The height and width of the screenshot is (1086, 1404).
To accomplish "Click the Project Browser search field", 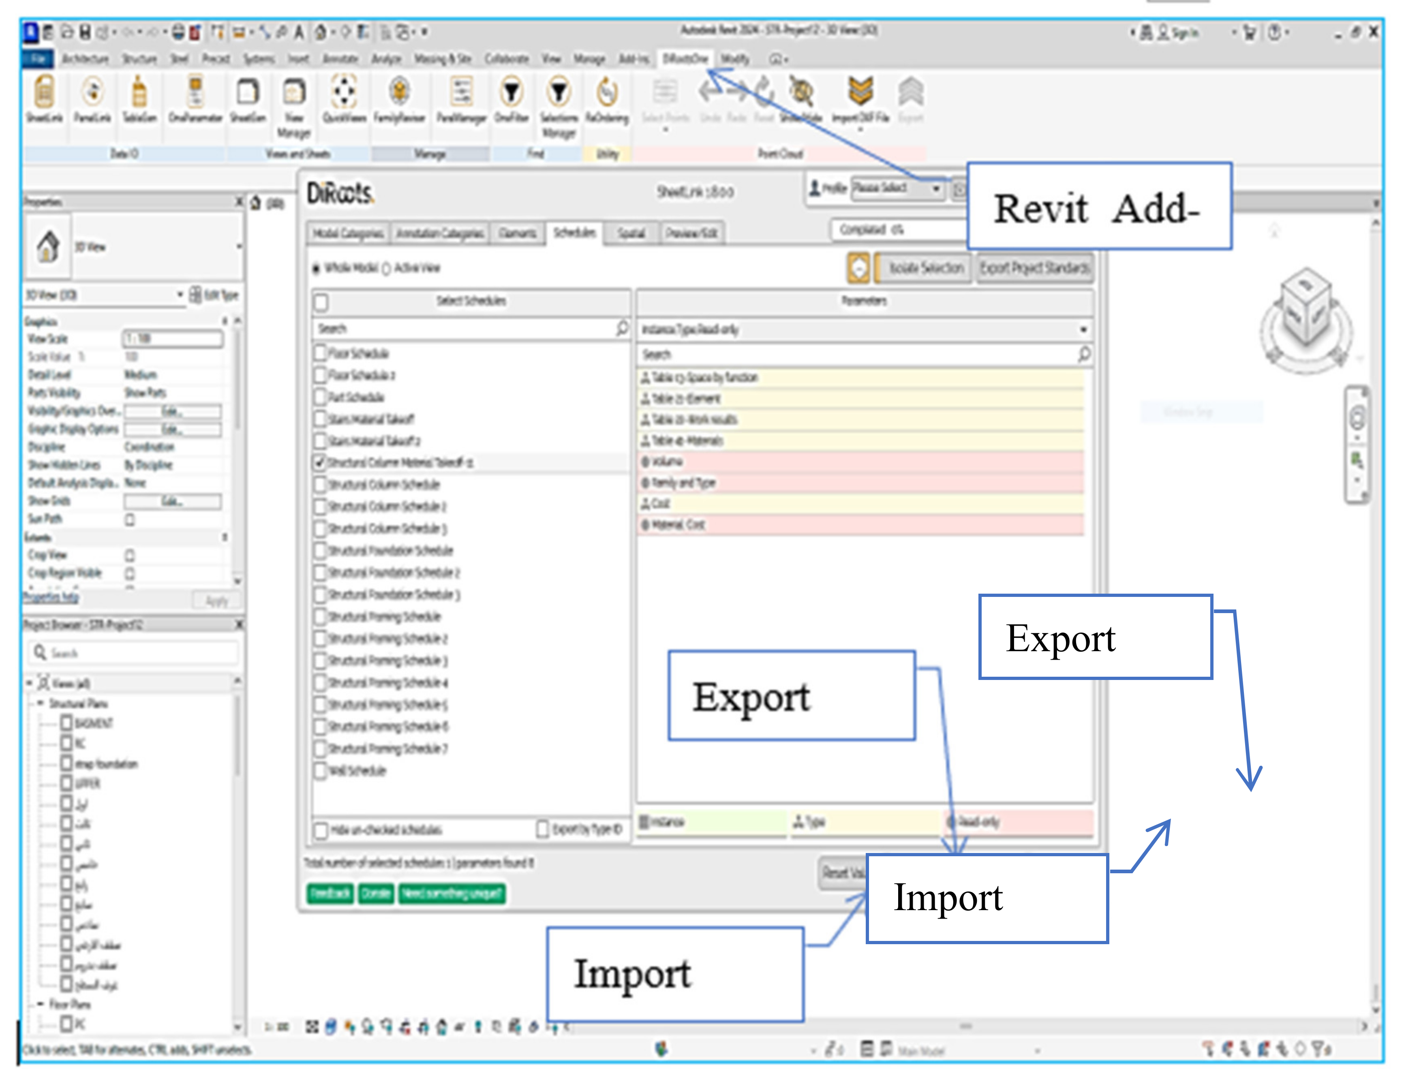I will [134, 653].
